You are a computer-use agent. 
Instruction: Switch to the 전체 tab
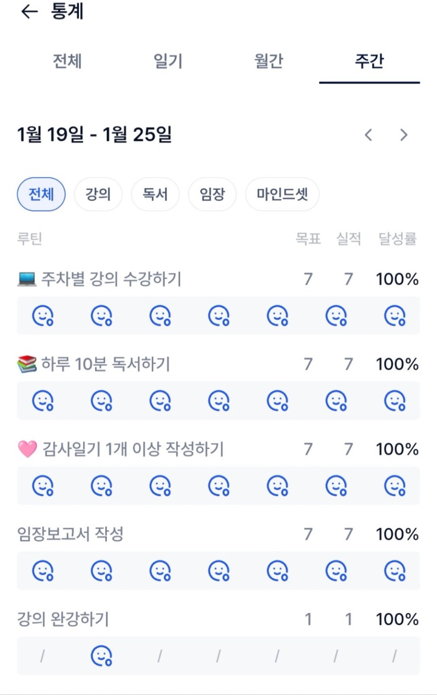point(67,61)
